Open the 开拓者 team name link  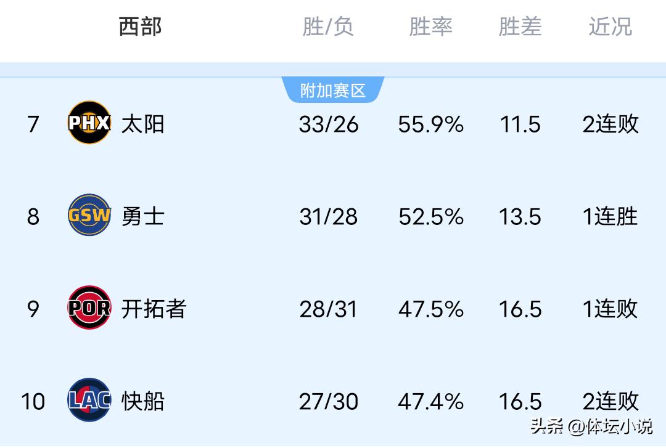[154, 309]
